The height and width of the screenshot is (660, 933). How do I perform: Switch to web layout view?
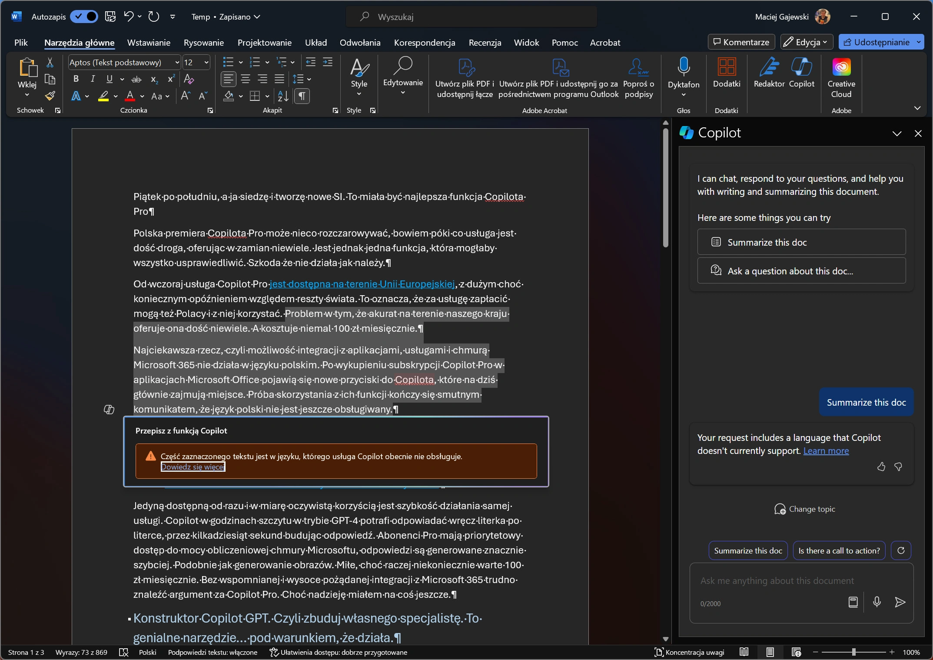click(x=796, y=652)
